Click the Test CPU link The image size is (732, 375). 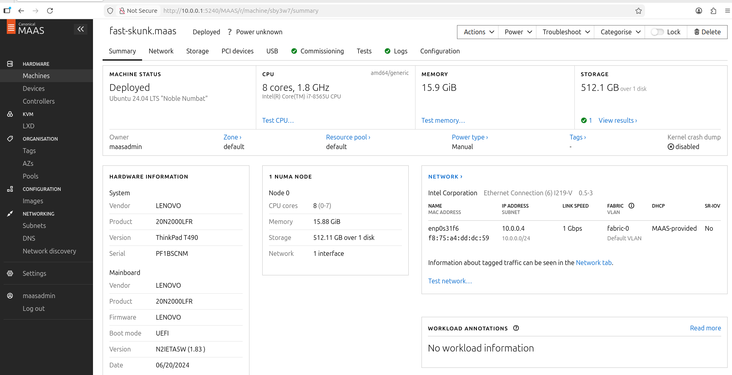(x=278, y=120)
